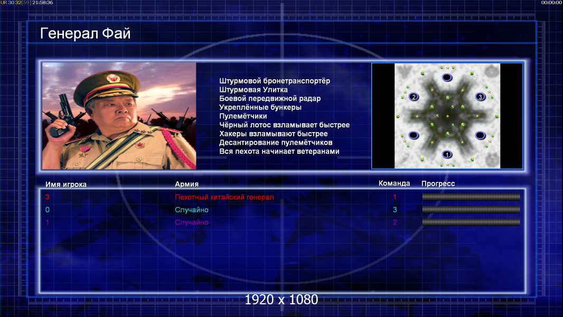Click team number 3 in the cyan row

pyautogui.click(x=395, y=210)
